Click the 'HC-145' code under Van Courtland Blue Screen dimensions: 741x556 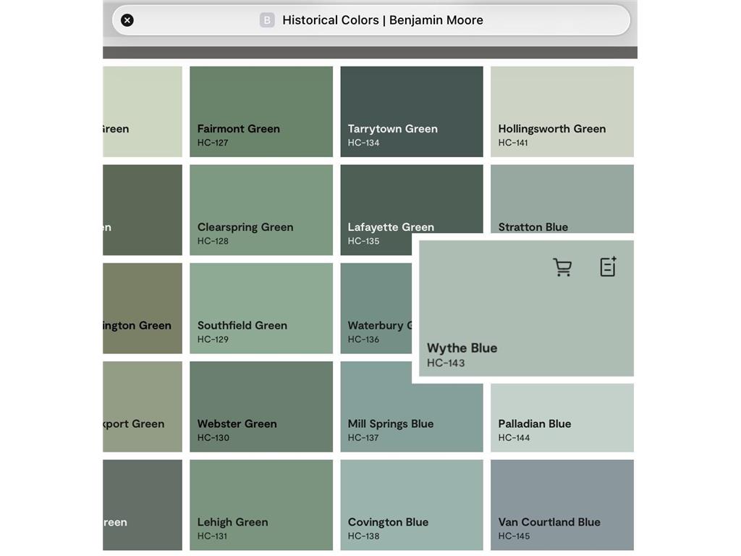pos(514,536)
